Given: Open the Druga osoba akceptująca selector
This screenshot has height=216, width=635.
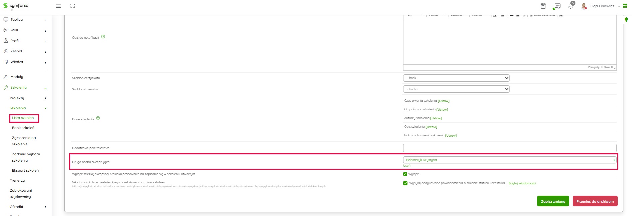Looking at the screenshot, I should click(509, 160).
